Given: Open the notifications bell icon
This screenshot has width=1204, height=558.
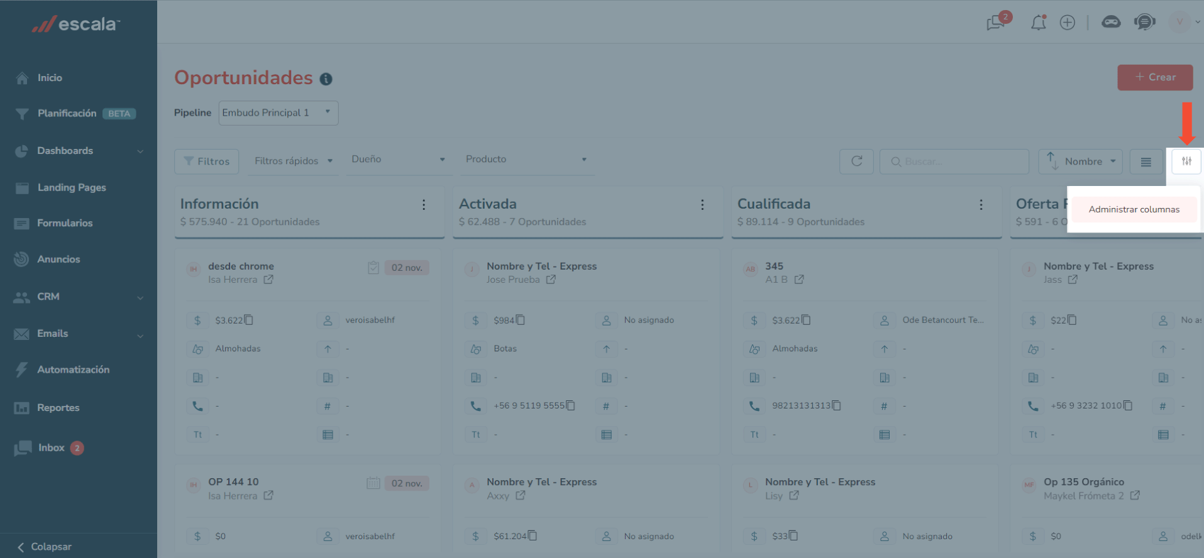Looking at the screenshot, I should pyautogui.click(x=1038, y=23).
